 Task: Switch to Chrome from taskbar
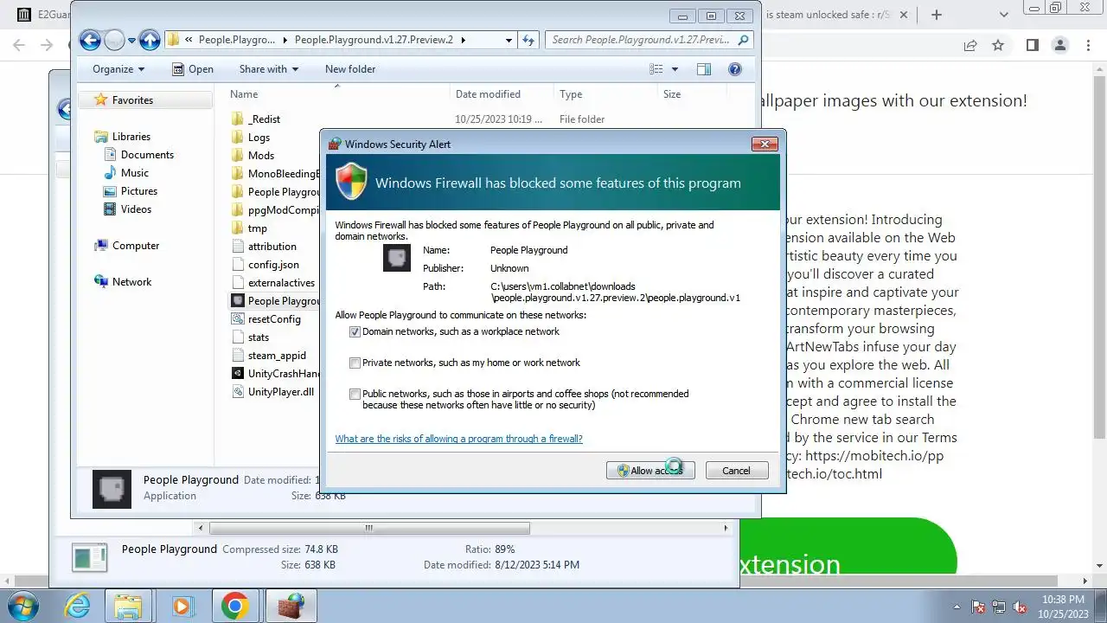click(x=234, y=606)
